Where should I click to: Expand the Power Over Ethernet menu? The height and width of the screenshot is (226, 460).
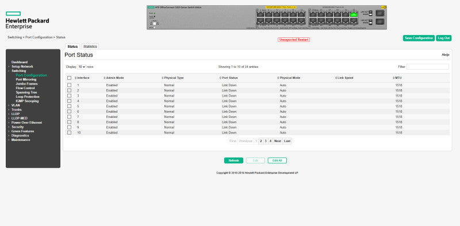(26, 122)
